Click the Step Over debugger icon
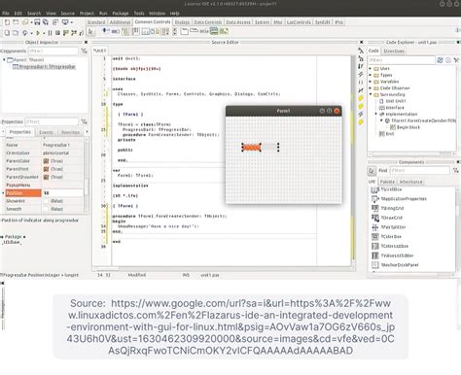Image resolution: width=461 pixels, height=375 pixels. pyautogui.click(x=74, y=33)
